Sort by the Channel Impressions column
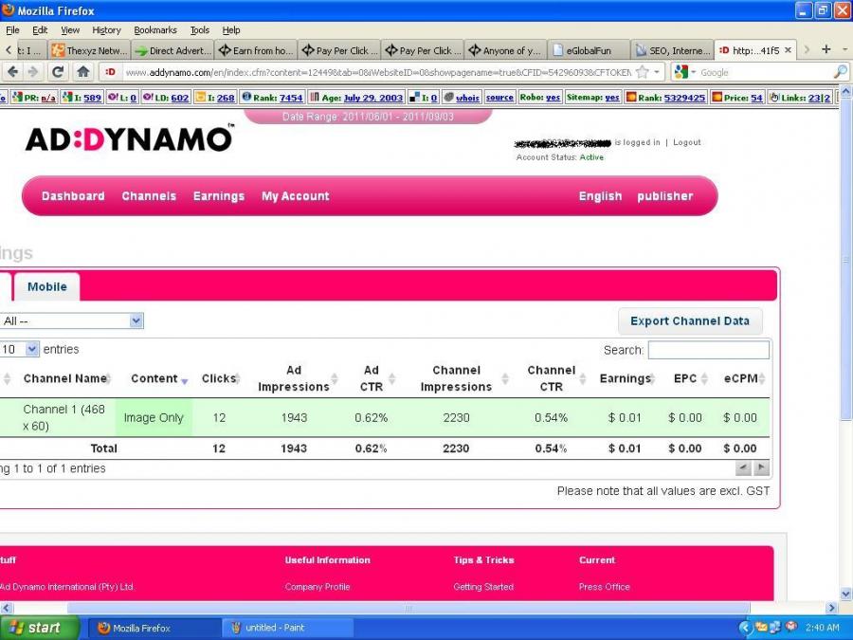853x640 pixels. [x=464, y=378]
